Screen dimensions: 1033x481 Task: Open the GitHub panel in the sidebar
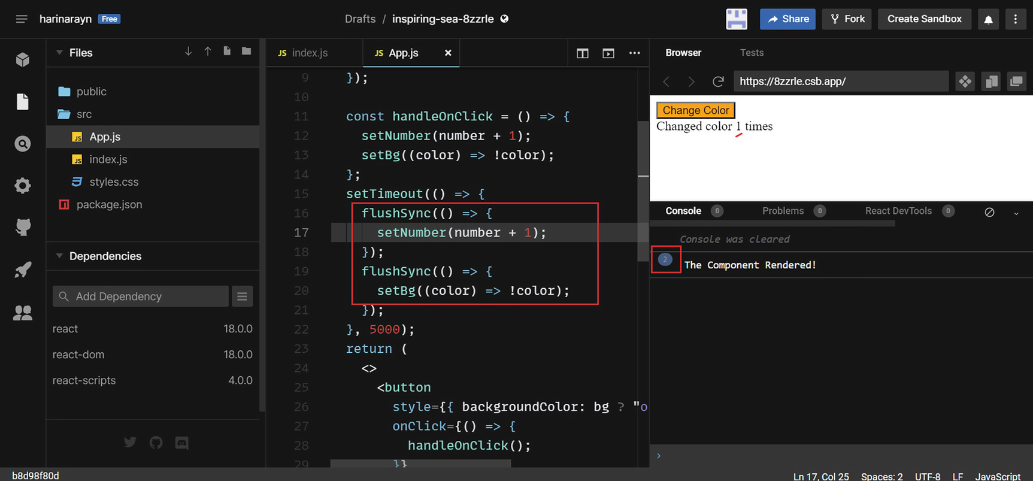pos(23,227)
